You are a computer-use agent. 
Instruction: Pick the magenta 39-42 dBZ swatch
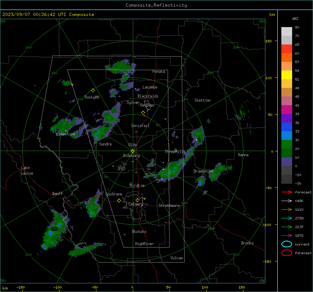(x=287, y=110)
